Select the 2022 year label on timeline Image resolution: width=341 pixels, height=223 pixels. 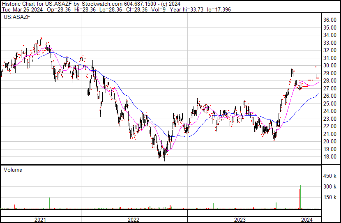[133, 220]
